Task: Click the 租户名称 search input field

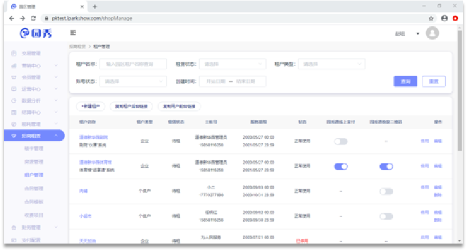Action: tap(132, 64)
